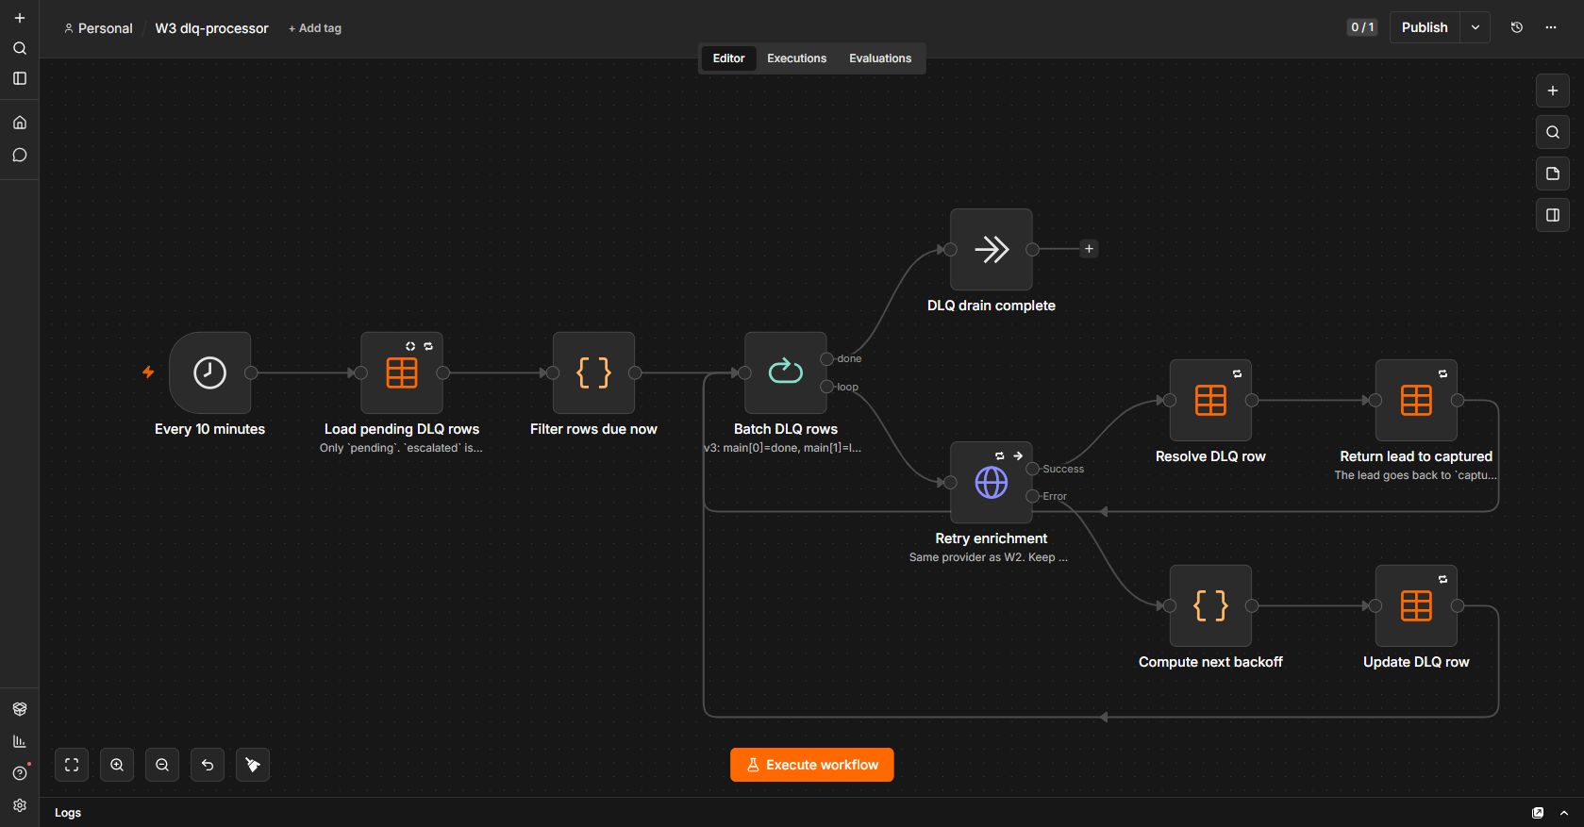Expand the logs panel chevron
Image resolution: width=1584 pixels, height=827 pixels.
pyautogui.click(x=1564, y=813)
